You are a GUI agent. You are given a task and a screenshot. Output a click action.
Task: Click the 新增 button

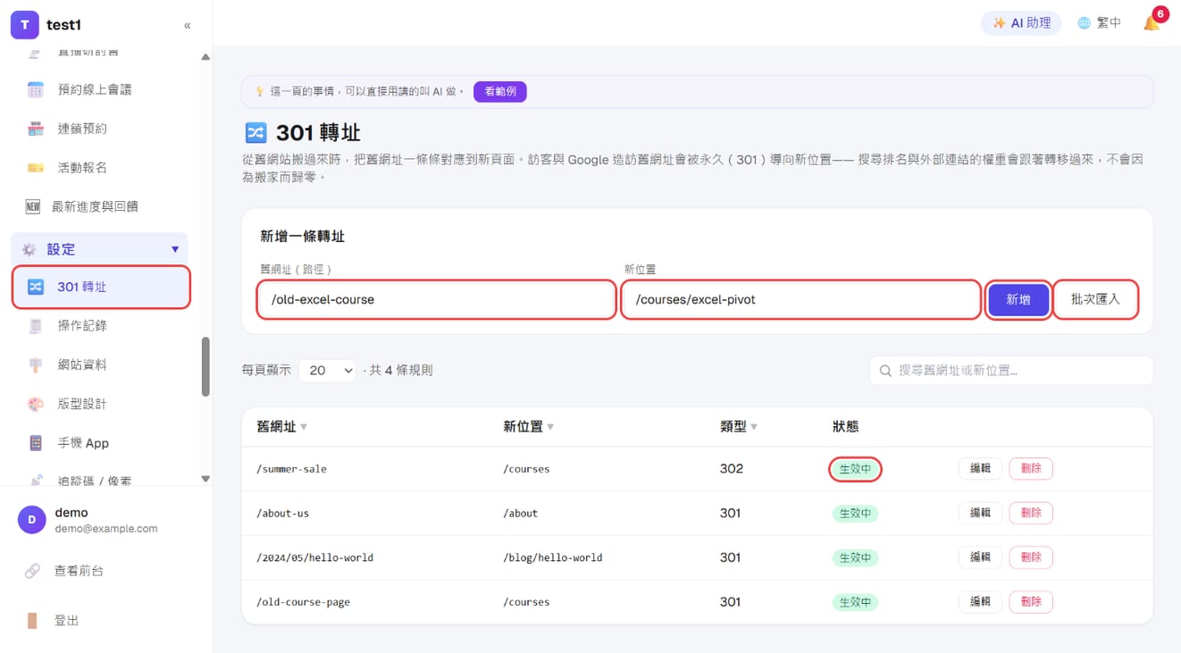click(1018, 299)
